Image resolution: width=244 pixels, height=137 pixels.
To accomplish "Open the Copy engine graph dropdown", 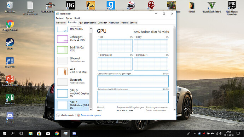I will click(134, 37).
